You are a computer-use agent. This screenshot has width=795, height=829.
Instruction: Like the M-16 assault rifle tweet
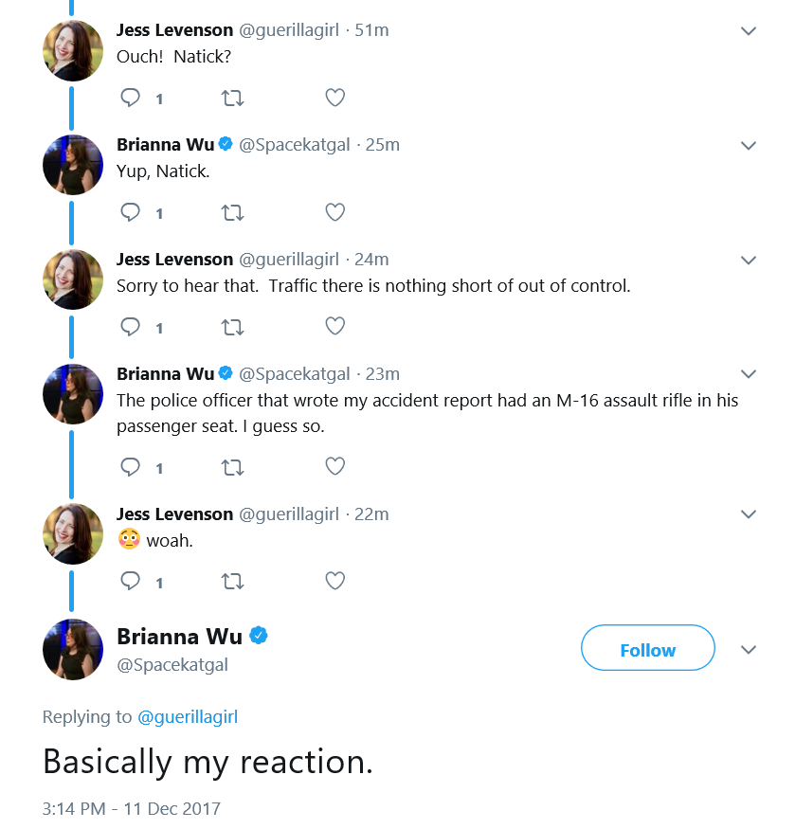[x=334, y=466]
